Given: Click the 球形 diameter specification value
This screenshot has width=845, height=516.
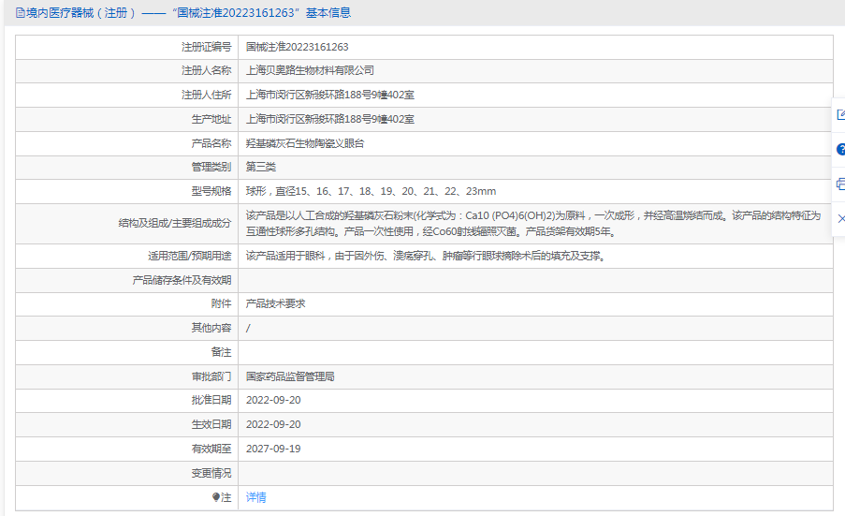Looking at the screenshot, I should [371, 191].
